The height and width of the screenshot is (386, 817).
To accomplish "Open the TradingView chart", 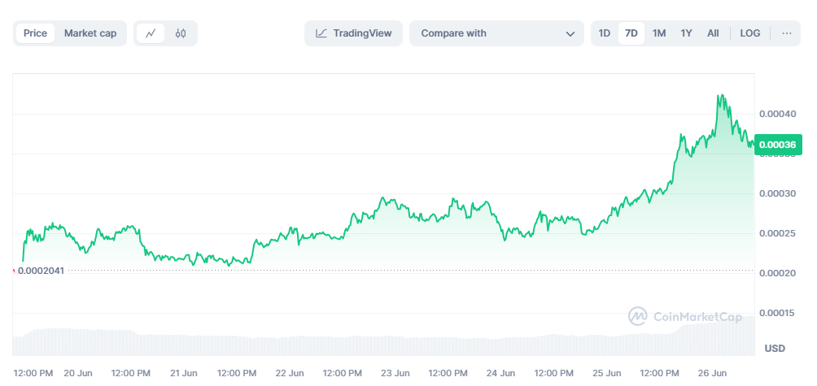I will (x=354, y=33).
